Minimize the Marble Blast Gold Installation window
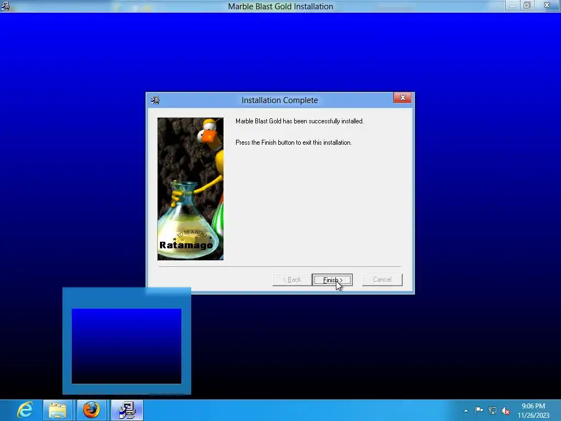Image resolution: width=561 pixels, height=421 pixels. click(x=512, y=5)
